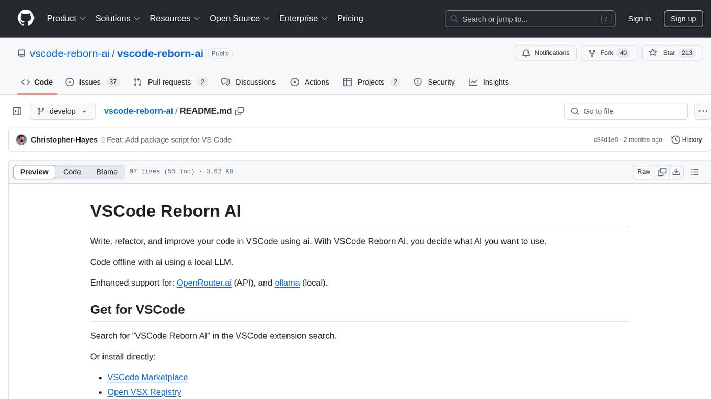This screenshot has height=399, width=711.
Task: Expand the Enterprise menu
Action: pos(303,18)
